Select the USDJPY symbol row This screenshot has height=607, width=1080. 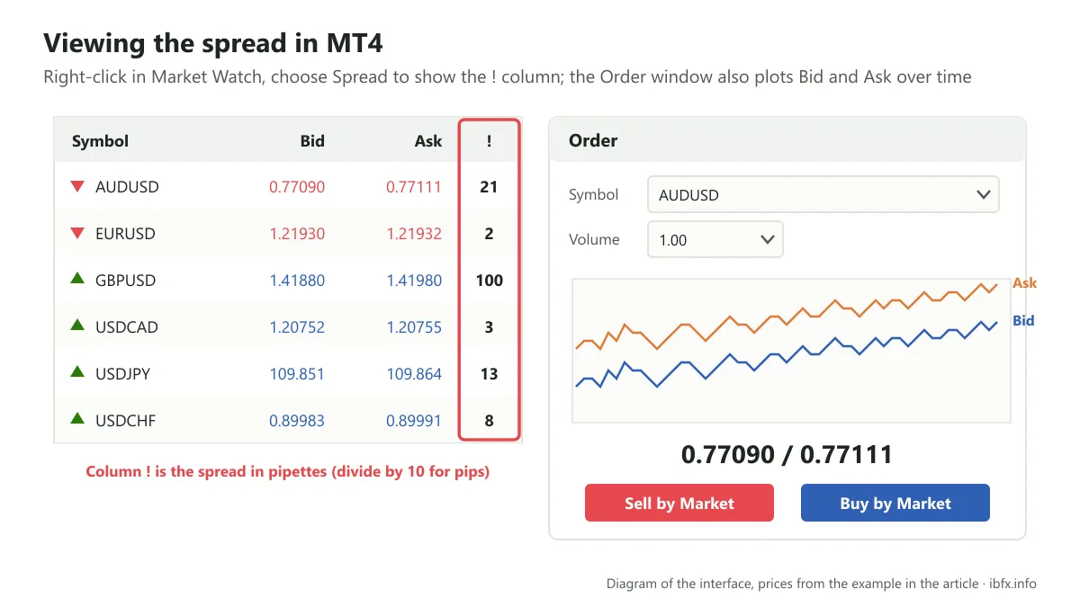point(288,374)
